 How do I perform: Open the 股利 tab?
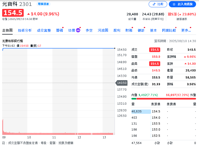[117, 30]
